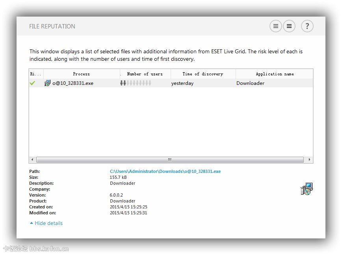Click the 'Downloader' application name cell
This screenshot has height=255, width=342.
[251, 83]
